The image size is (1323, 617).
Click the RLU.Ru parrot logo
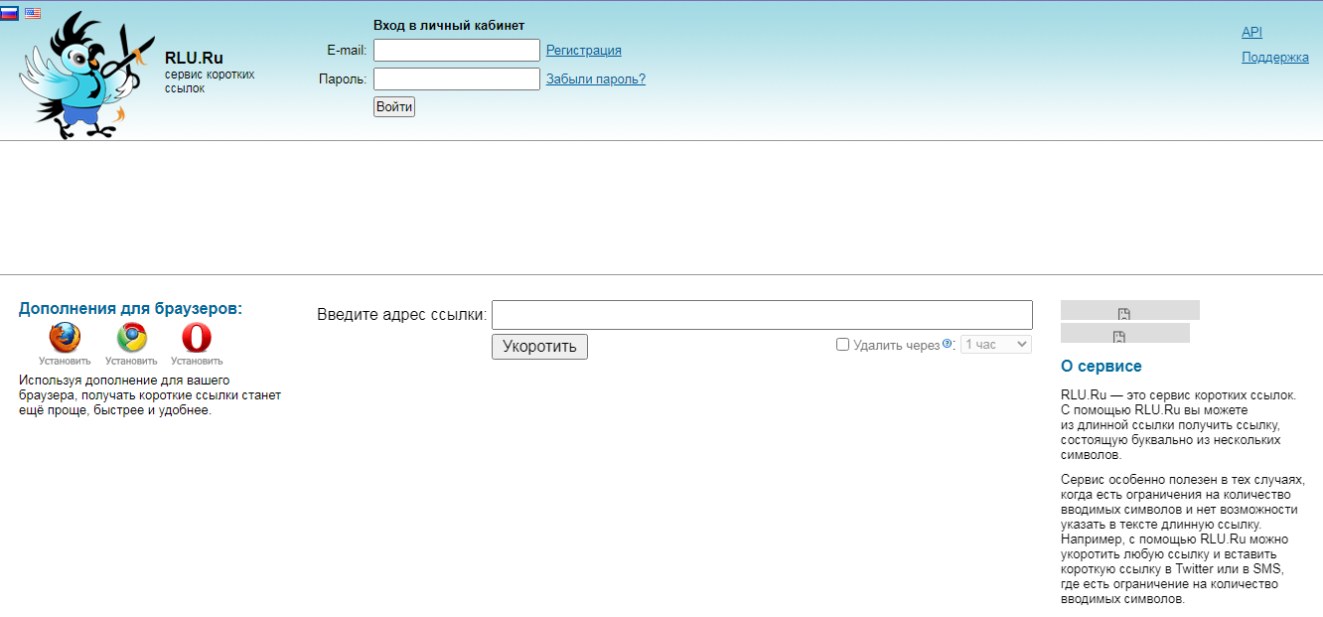pos(86,76)
